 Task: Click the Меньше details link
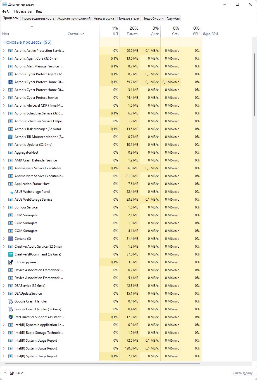16,373
